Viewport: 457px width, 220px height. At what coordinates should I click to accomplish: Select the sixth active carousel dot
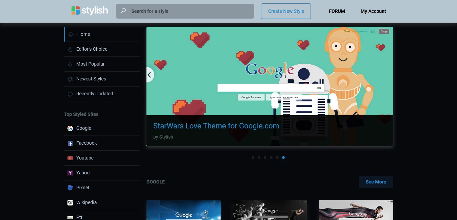283,157
